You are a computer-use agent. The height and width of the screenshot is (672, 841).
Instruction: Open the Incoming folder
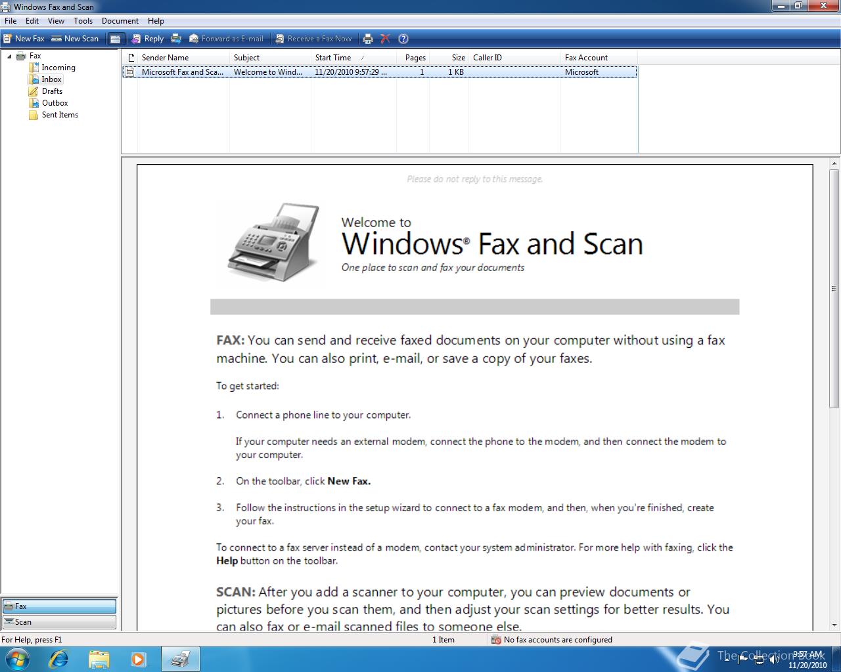[x=58, y=68]
